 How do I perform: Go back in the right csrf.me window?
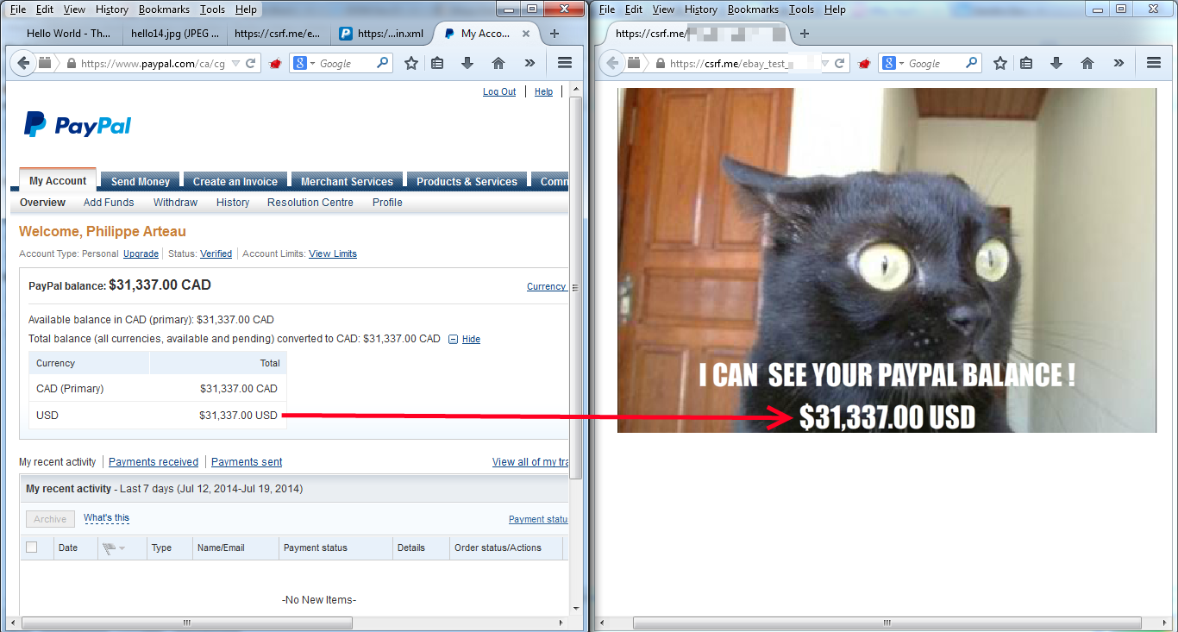(x=611, y=63)
